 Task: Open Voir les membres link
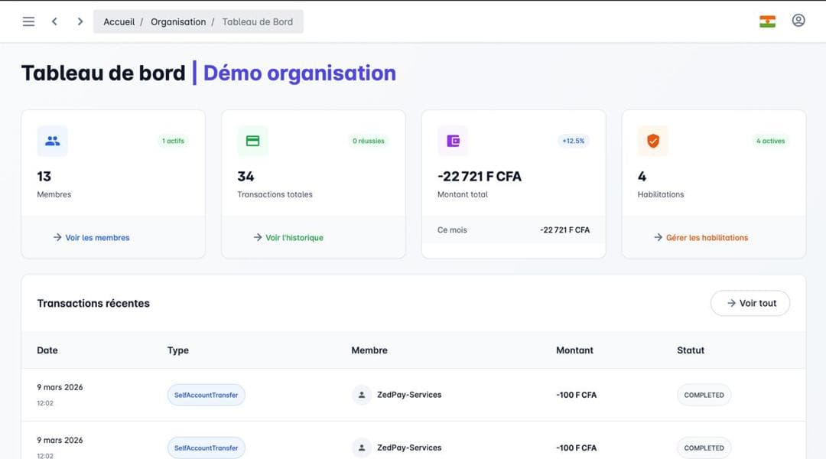coord(91,238)
